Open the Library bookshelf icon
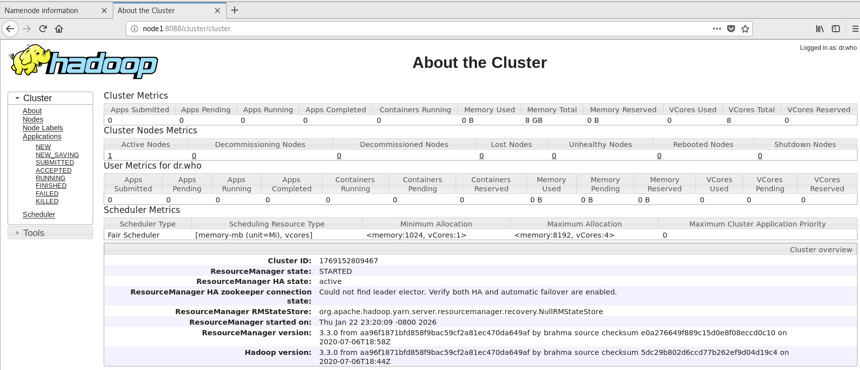The width and height of the screenshot is (860, 370). tap(820, 29)
